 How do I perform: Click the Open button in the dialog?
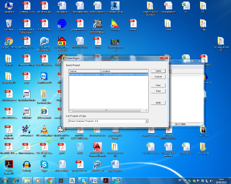click(x=158, y=71)
